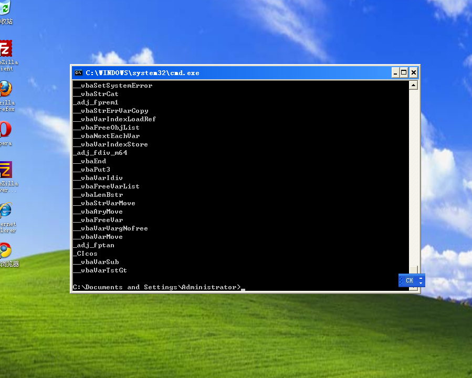Click the __vbaSetSystemError line
The height and width of the screenshot is (378, 472).
pos(113,86)
